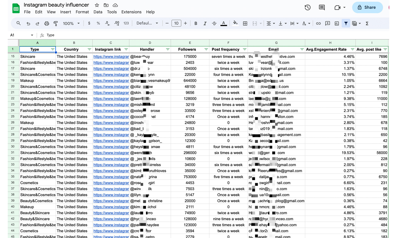Open the zoom level dropdown
Viewport: 397px width, 238px height.
tap(71, 24)
